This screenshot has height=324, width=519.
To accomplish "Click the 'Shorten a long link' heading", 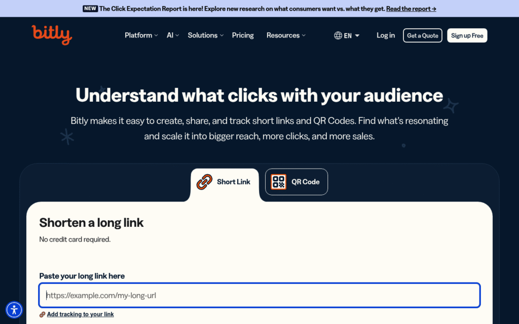I will [91, 223].
